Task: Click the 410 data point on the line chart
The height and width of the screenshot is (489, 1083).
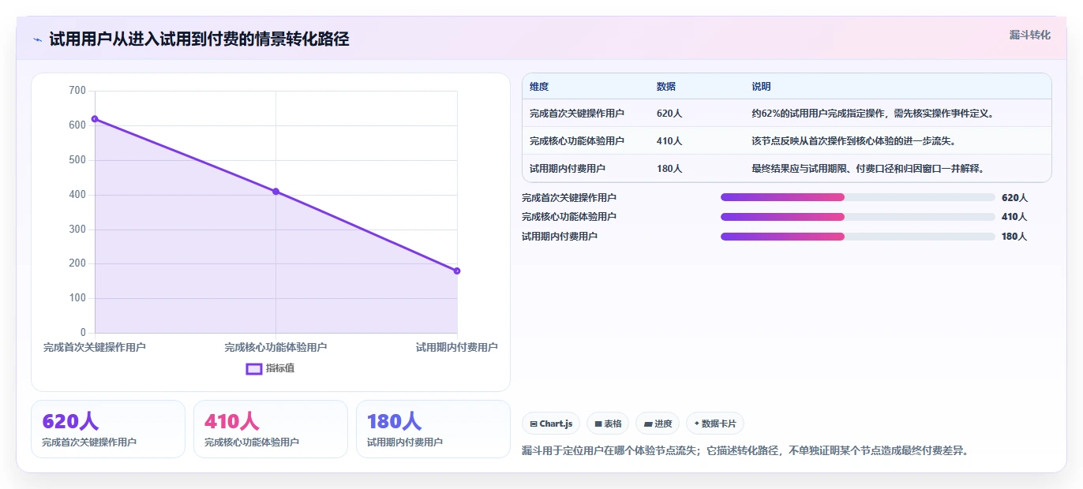Action: coord(275,192)
